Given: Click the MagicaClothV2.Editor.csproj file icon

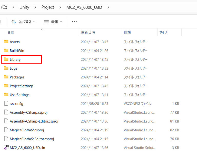Looking at the screenshot, I should [x=6, y=139].
